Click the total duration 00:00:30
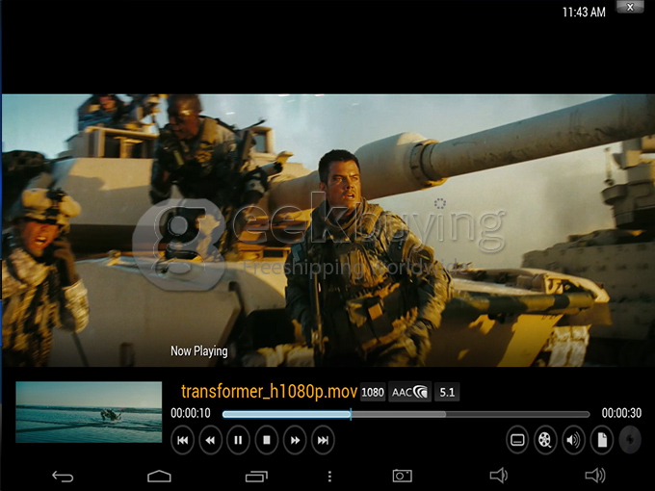The image size is (655, 491). [x=621, y=413]
